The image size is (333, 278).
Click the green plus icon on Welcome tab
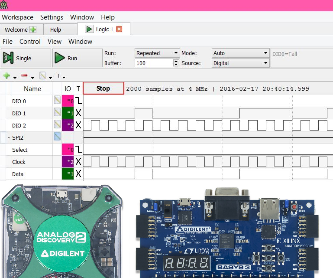(x=33, y=29)
